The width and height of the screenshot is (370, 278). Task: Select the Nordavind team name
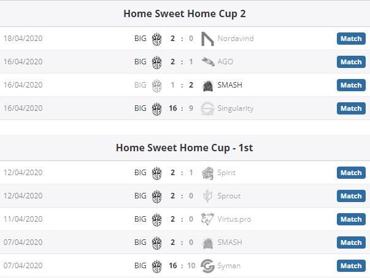pyautogui.click(x=236, y=39)
